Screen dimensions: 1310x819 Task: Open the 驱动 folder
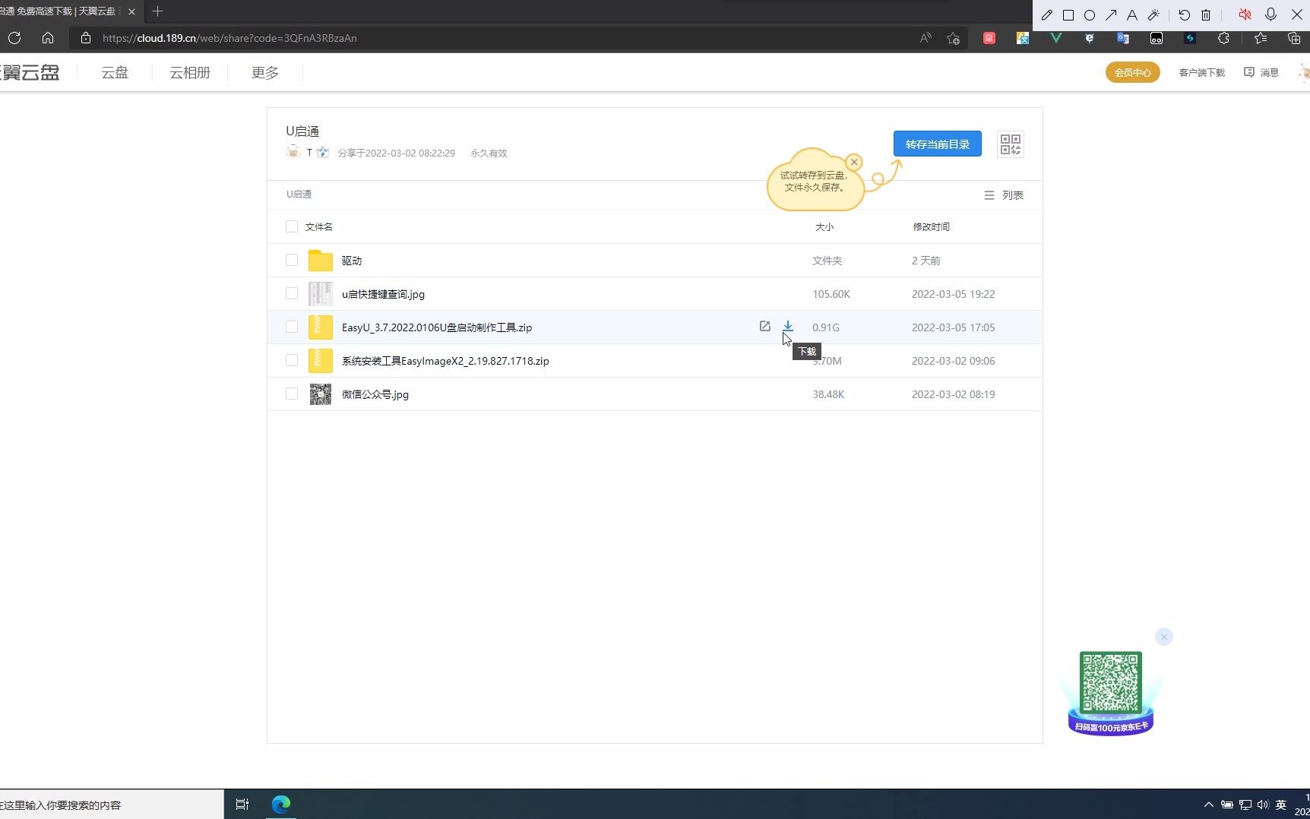(352, 261)
